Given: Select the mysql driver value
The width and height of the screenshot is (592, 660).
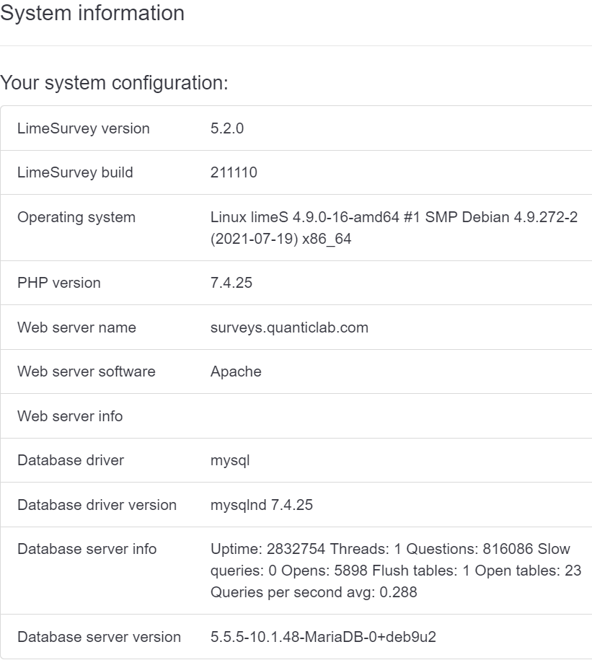Looking at the screenshot, I should point(230,460).
